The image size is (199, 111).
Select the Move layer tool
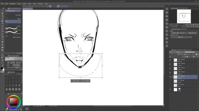(x=2, y=18)
